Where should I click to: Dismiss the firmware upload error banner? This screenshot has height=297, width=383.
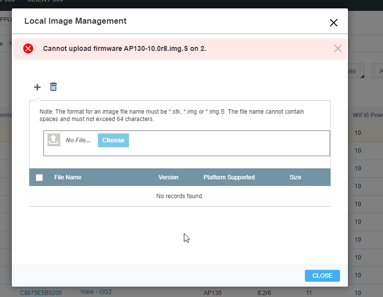[338, 48]
